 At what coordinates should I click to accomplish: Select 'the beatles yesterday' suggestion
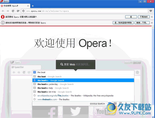pos(83,84)
